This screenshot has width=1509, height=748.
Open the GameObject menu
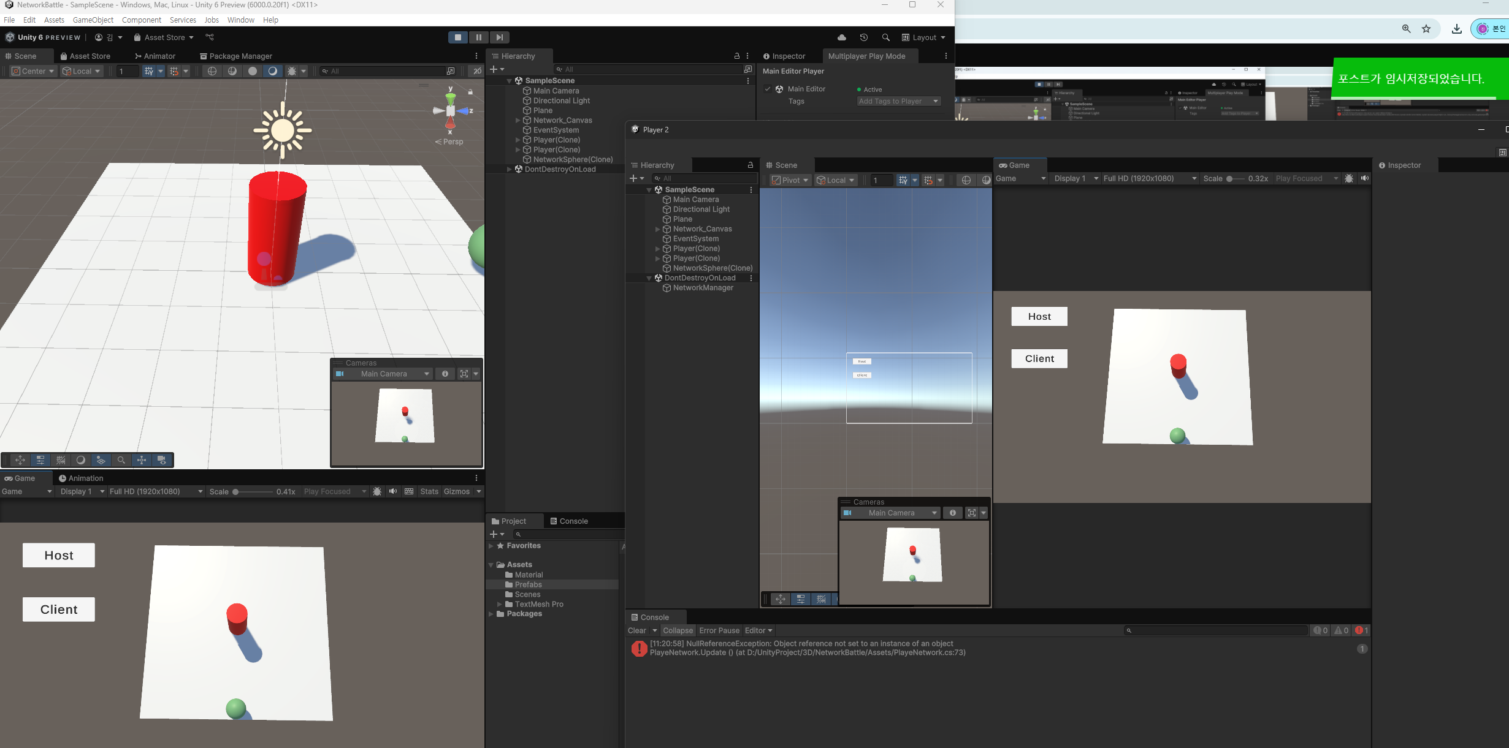(x=93, y=20)
